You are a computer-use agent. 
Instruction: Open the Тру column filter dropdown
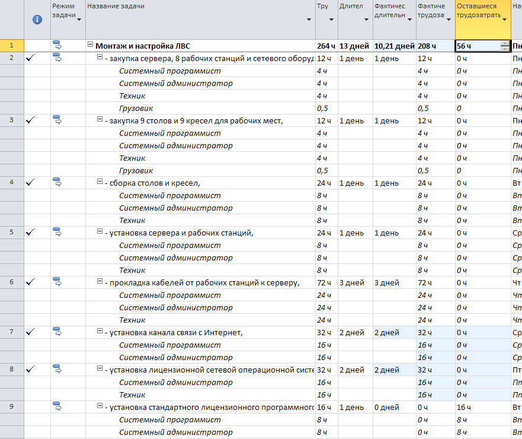[331, 20]
